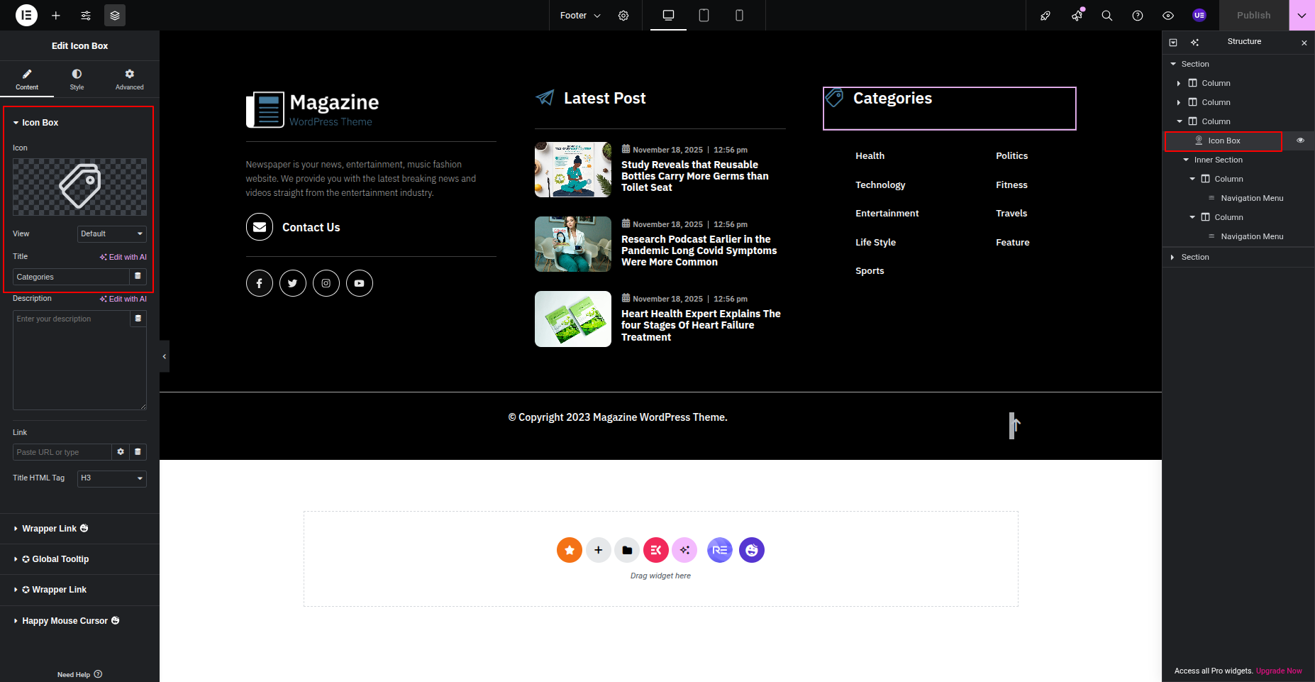Switch to the Advanced tab
Screen dimensions: 1315x682
129,79
